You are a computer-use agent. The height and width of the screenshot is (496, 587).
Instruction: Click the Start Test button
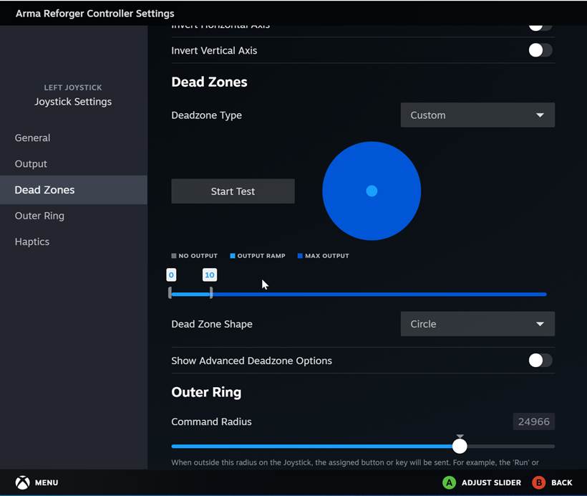tap(233, 191)
